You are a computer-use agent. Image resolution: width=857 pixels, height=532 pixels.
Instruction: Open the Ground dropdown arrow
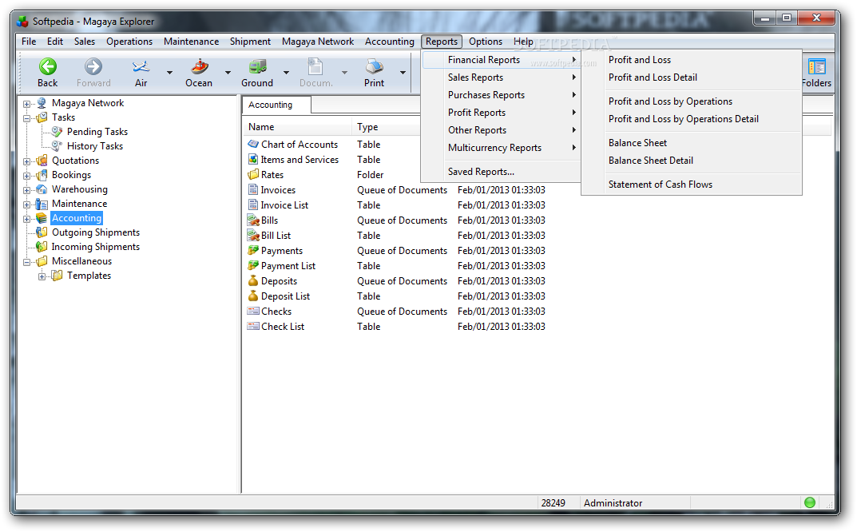click(x=286, y=72)
